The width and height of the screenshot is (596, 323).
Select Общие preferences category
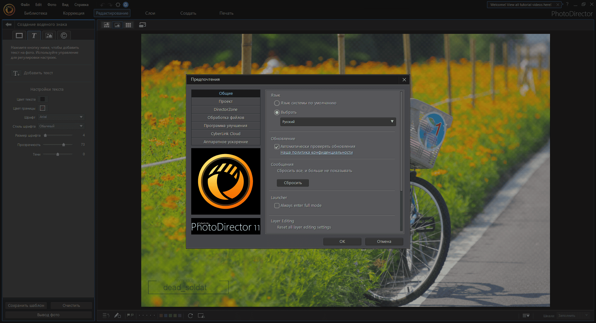tap(226, 93)
